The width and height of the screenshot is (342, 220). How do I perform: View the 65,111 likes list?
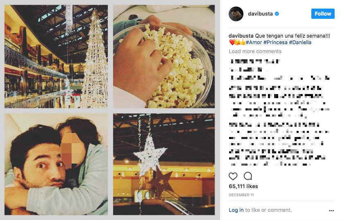pyautogui.click(x=243, y=186)
